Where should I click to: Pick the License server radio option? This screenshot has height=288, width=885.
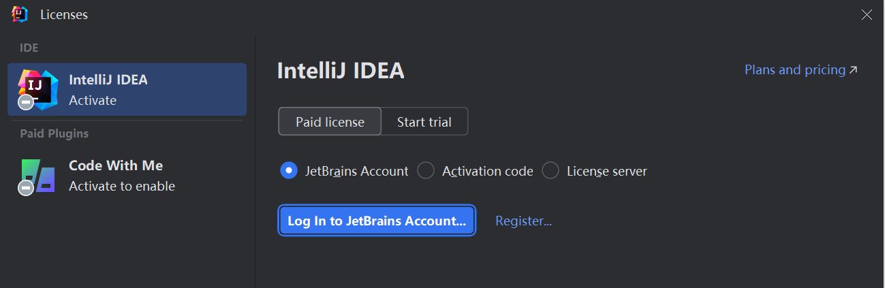point(550,171)
